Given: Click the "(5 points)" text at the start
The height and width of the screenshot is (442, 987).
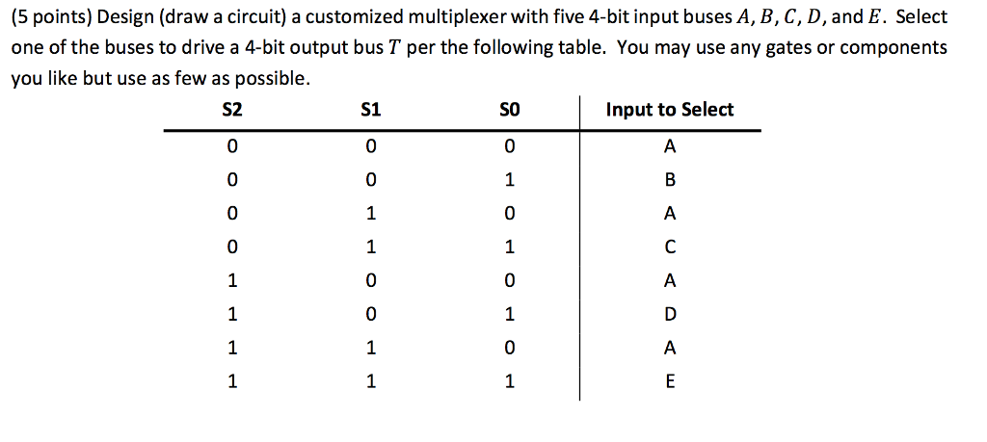Looking at the screenshot, I should pos(49,17).
